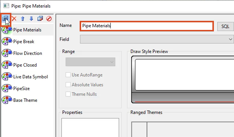Click the Properties list box
Viewport: 234px width, 137px height.
90,128
